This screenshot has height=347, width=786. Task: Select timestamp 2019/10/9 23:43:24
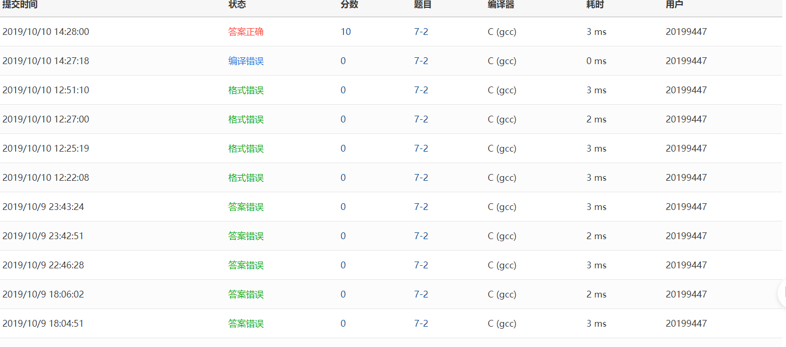pyautogui.click(x=43, y=207)
